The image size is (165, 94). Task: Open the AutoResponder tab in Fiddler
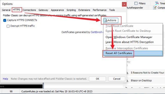(135, 8)
